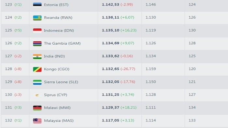
Task: Click Rwanda's points value 1.136,11
Action: [110, 18]
